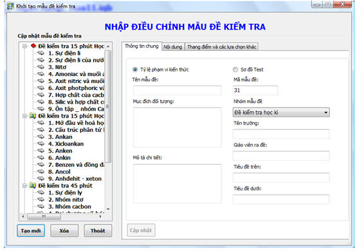Click book icon beside 3. Ankan
Viewport: 359px width, 251px height.
pos(41,136)
